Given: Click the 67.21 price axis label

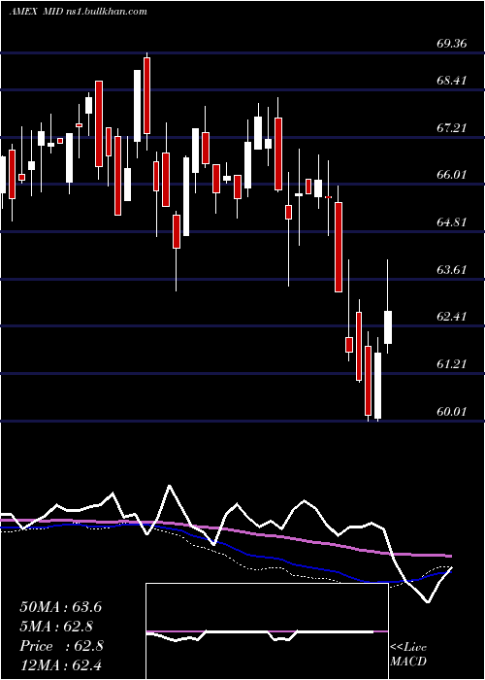Looking at the screenshot, I should click(x=452, y=128).
